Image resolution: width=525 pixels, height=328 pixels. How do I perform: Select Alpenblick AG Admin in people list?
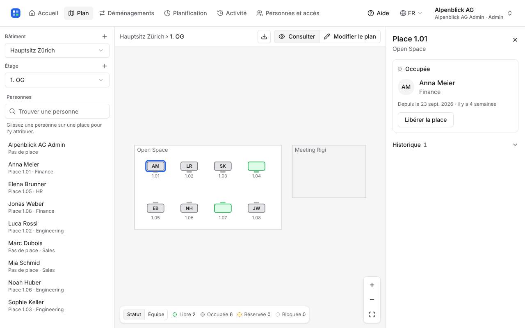tap(57, 148)
